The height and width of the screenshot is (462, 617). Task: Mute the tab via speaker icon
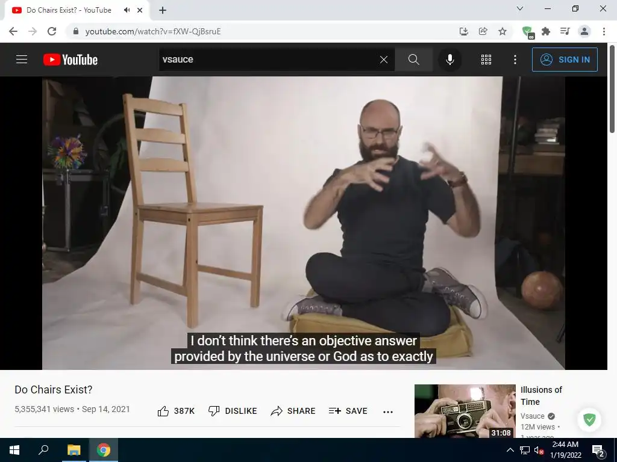(127, 10)
